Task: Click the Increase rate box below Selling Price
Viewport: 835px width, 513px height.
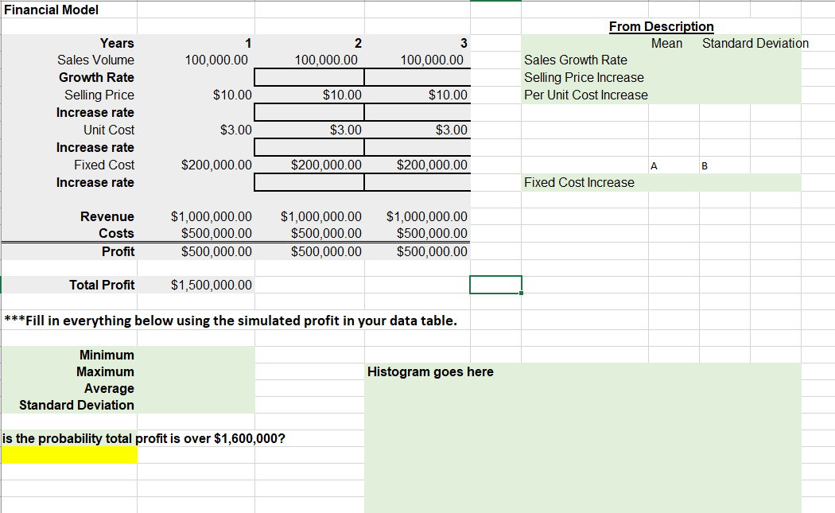Action: 309,112
